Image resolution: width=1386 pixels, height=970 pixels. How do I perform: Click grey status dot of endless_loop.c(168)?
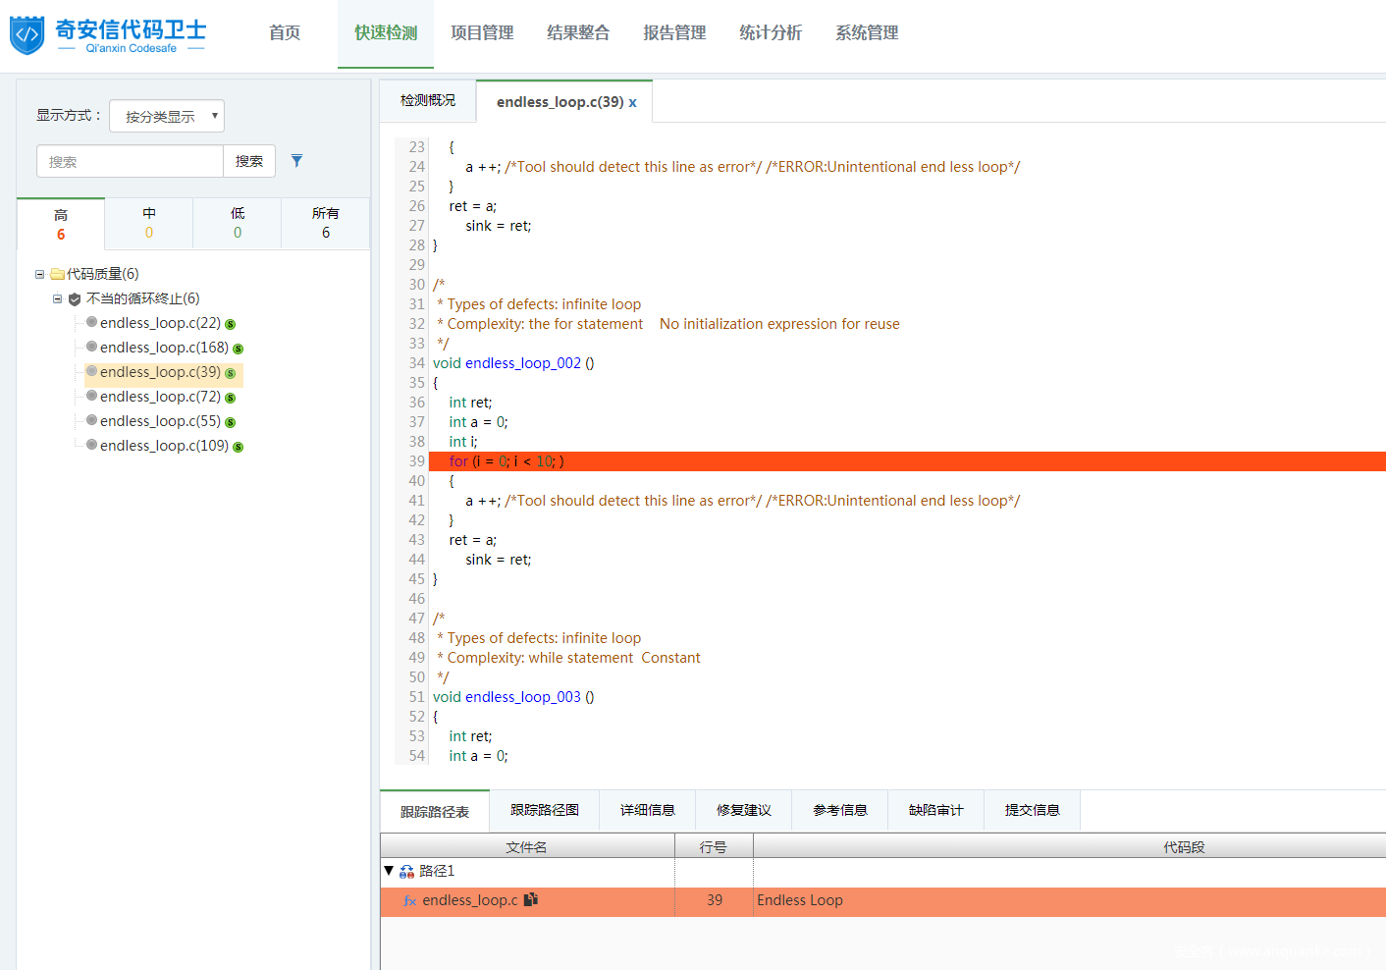[x=91, y=347]
